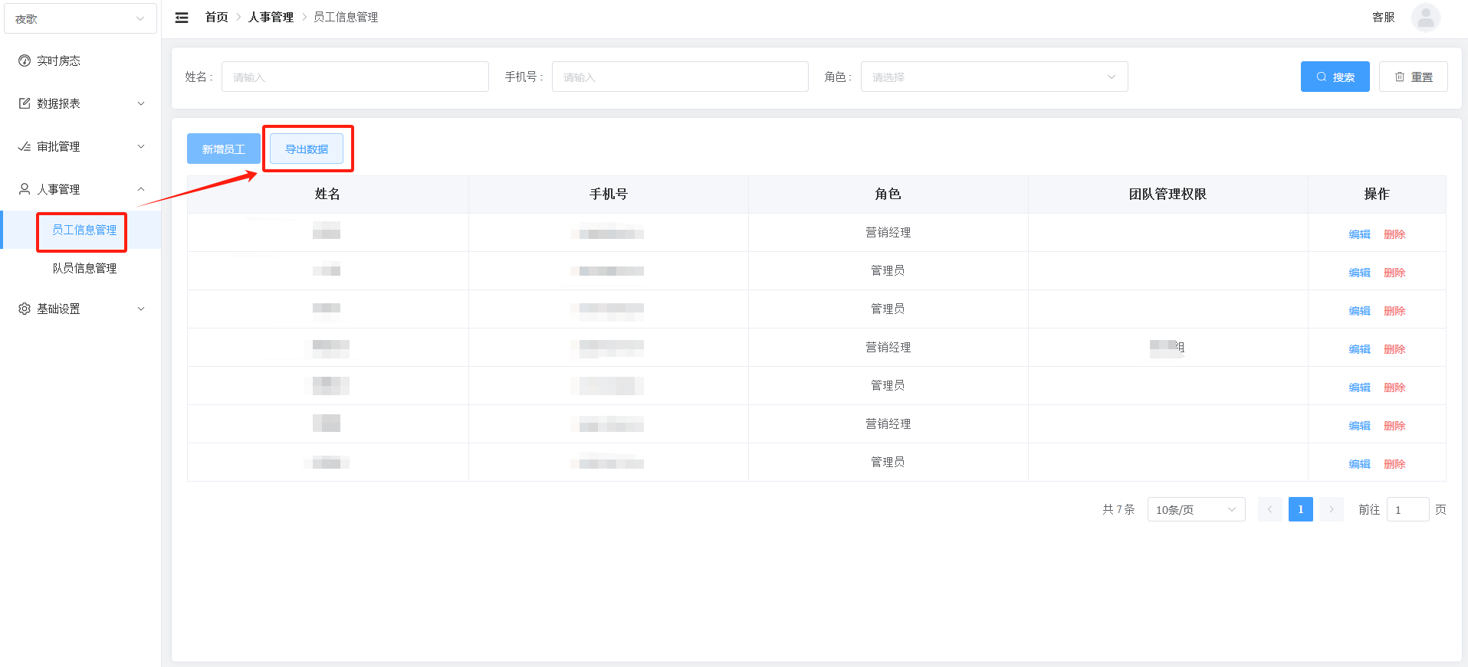Click the 新增员工 button
This screenshot has width=1468, height=667.
pos(223,149)
